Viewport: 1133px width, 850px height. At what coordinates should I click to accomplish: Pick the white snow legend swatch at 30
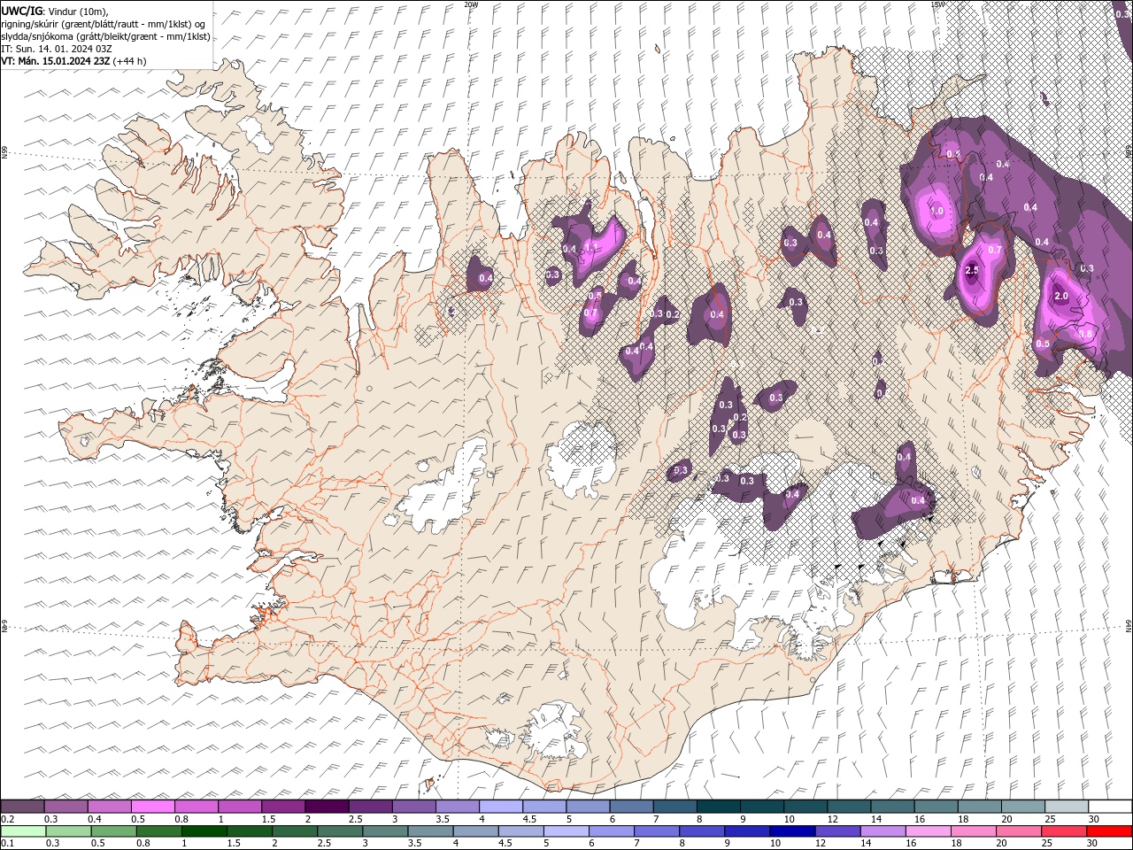pos(1111,807)
